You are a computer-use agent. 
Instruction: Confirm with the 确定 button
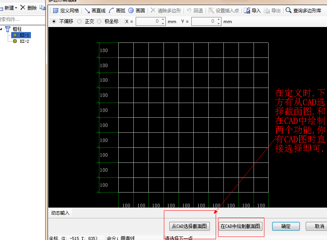tap(286, 226)
